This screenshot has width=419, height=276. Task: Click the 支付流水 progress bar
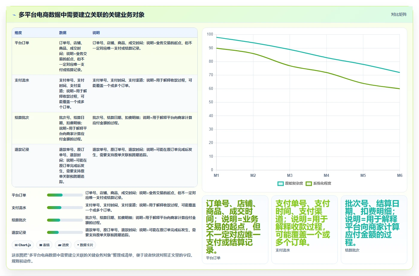point(65,208)
